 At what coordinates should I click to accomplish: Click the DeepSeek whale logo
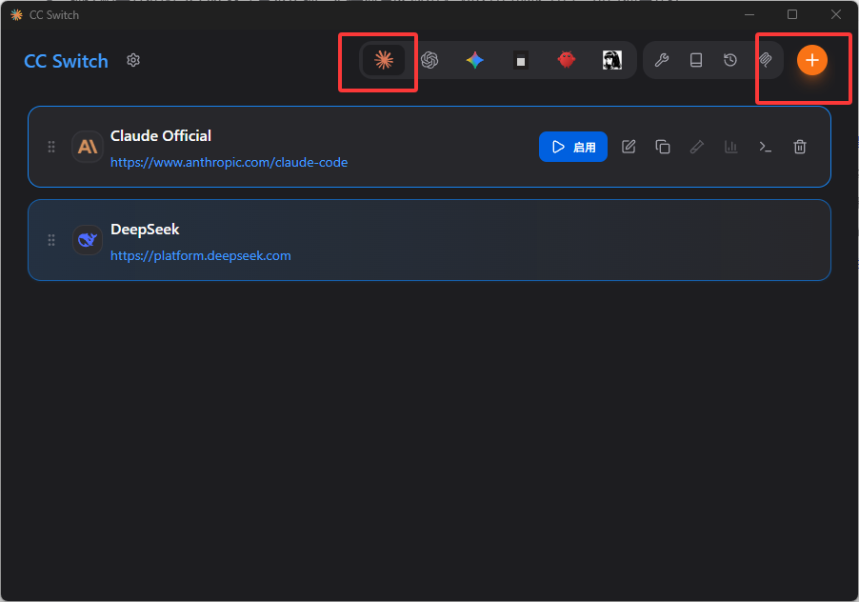[x=88, y=240]
